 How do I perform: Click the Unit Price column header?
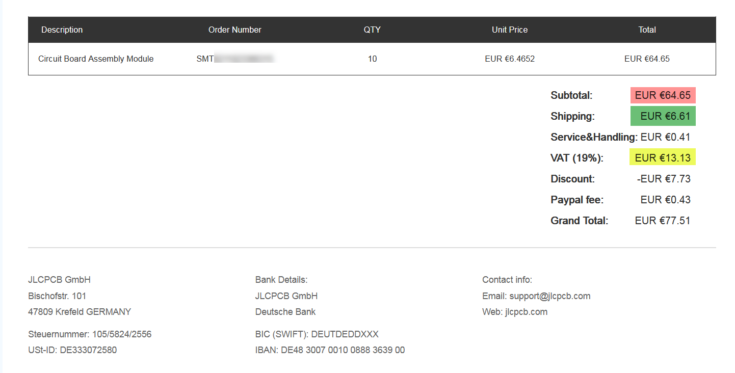[510, 30]
